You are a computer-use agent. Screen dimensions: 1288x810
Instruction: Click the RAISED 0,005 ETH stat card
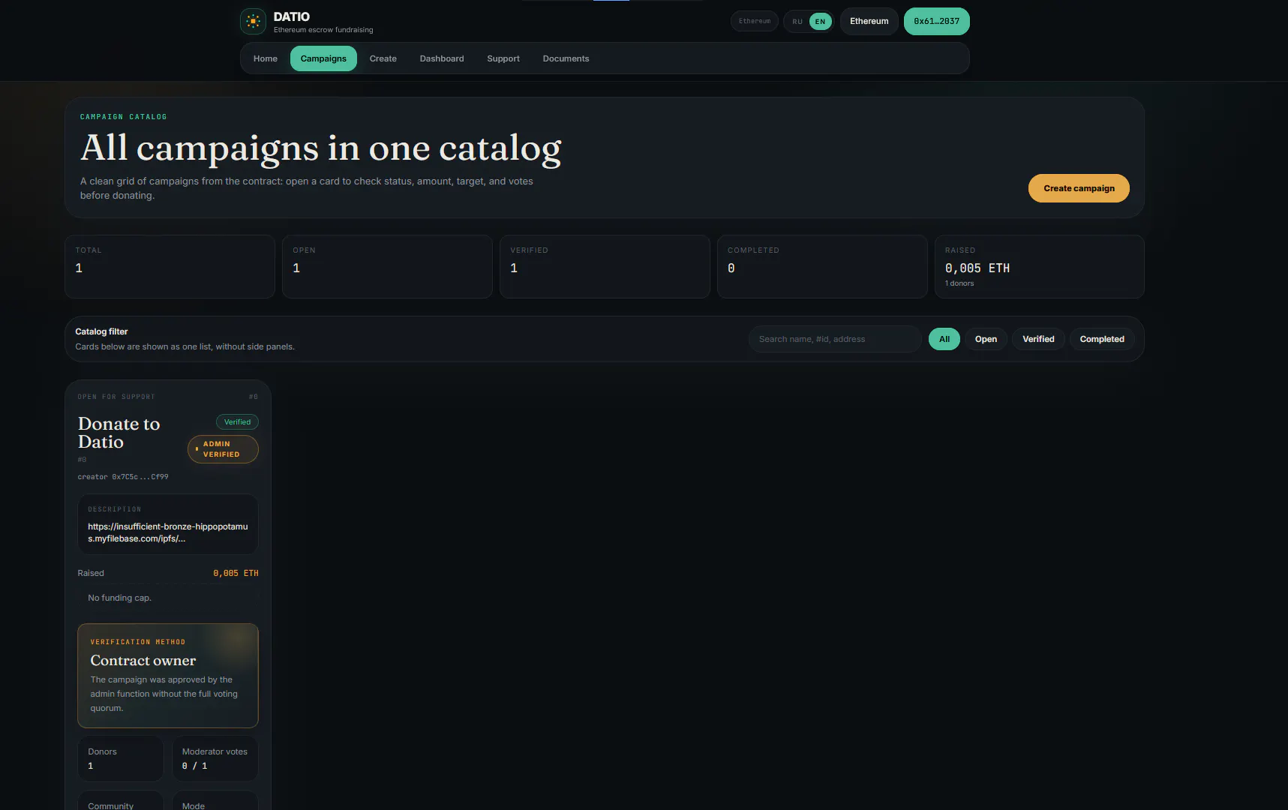[1040, 266]
